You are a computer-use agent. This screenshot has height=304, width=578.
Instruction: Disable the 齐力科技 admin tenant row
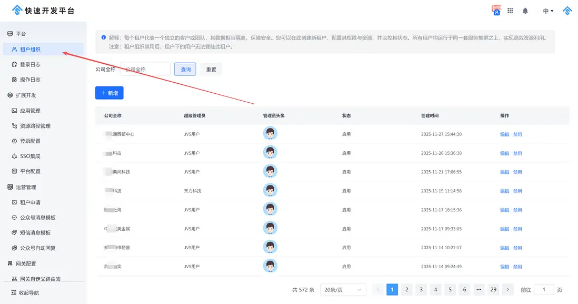pos(517,191)
